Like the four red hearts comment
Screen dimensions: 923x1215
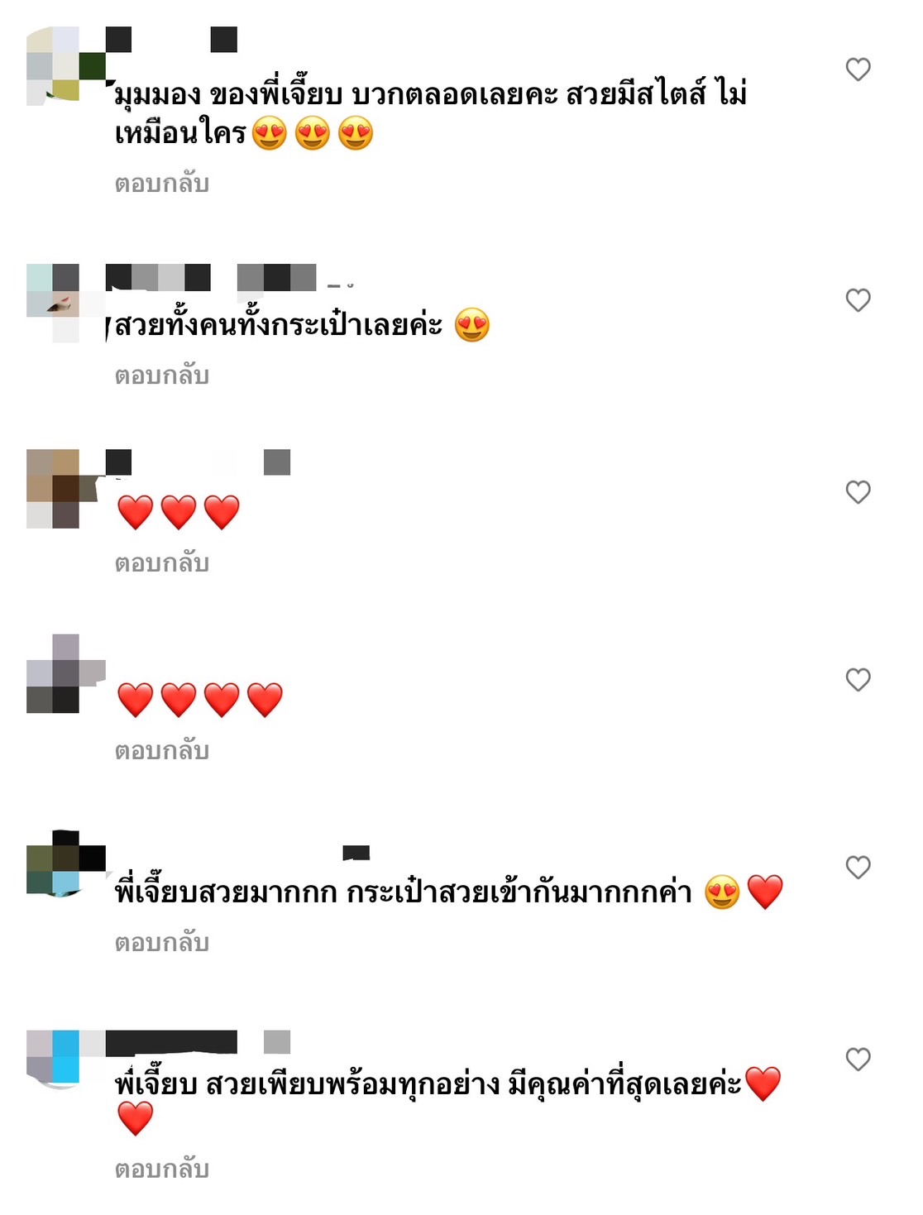click(858, 680)
